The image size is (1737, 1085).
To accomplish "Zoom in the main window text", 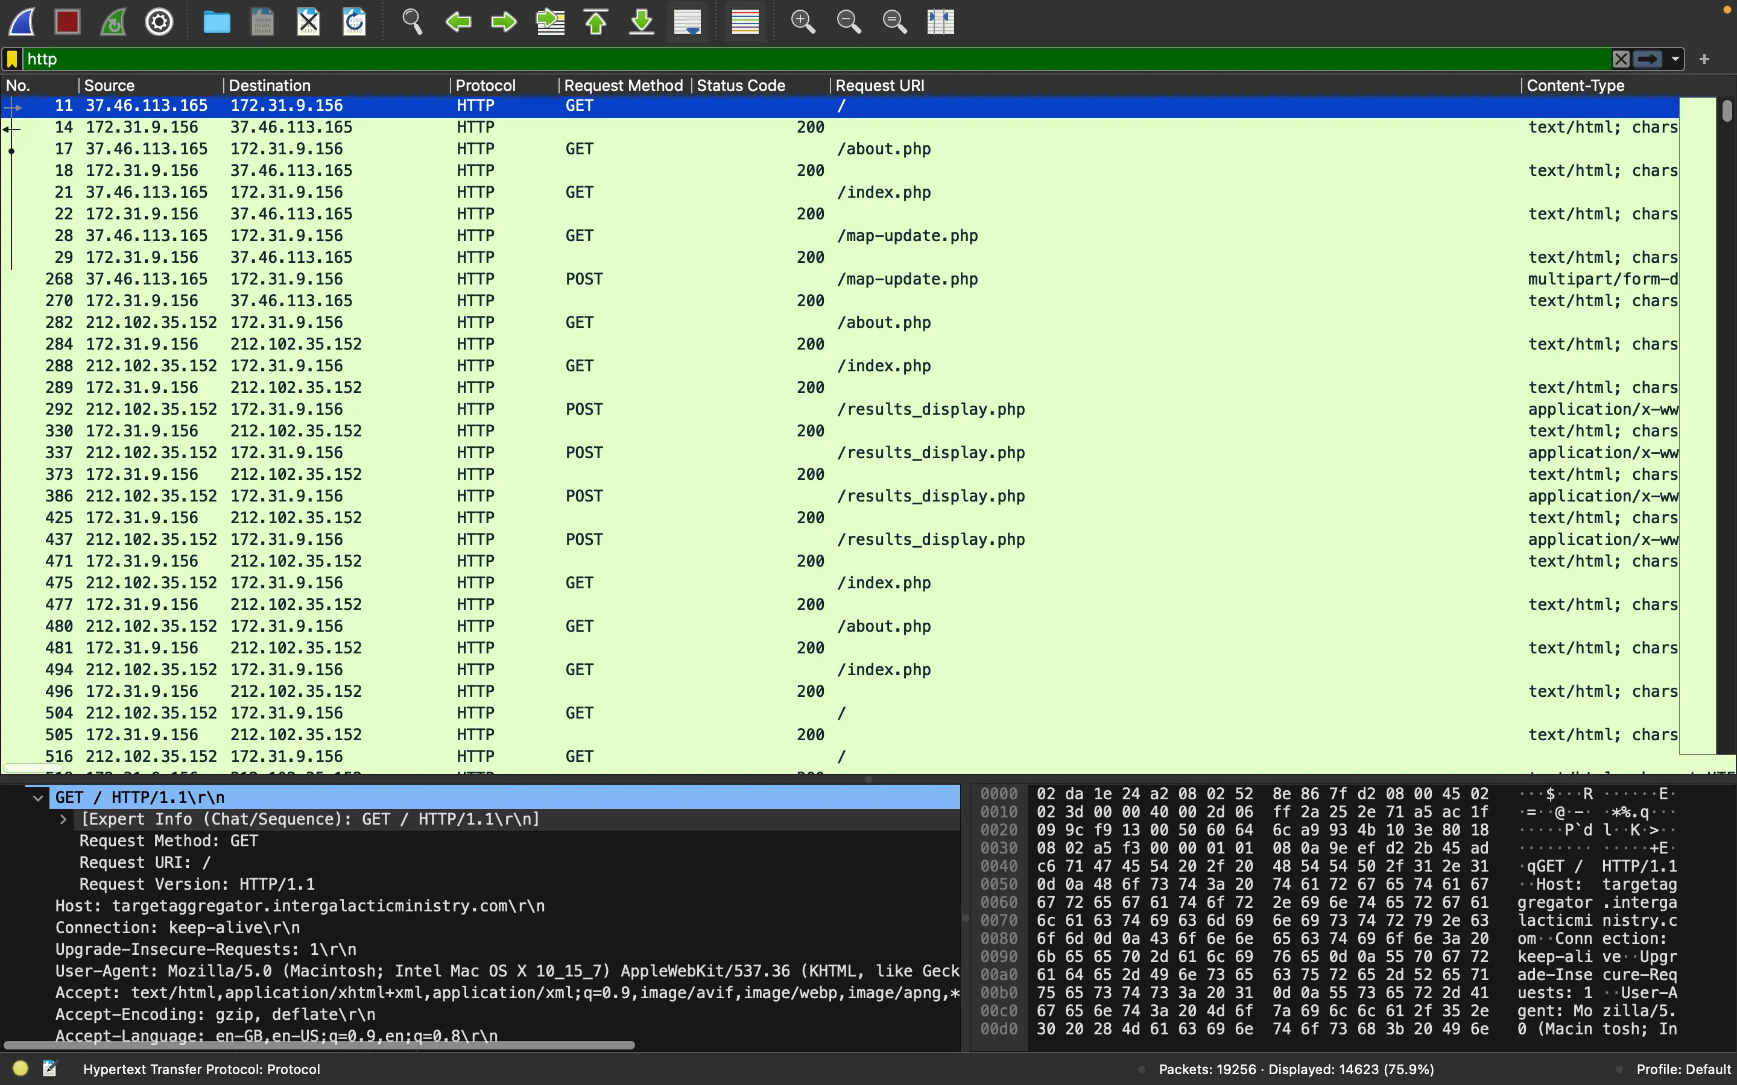I will [803, 22].
